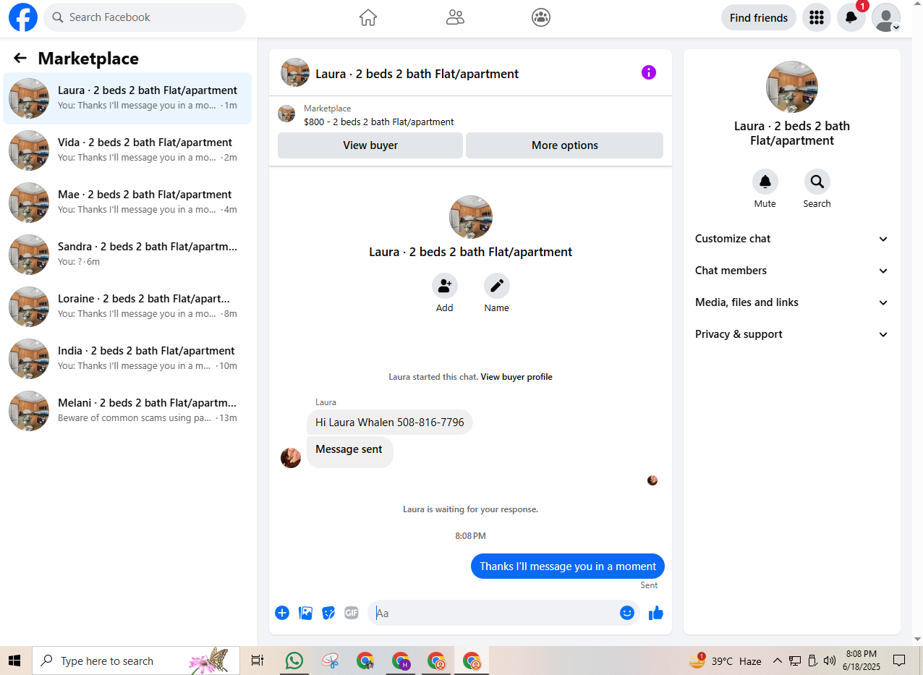Open the Laura conversation in the list
The width and height of the screenshot is (923, 675).
point(127,98)
